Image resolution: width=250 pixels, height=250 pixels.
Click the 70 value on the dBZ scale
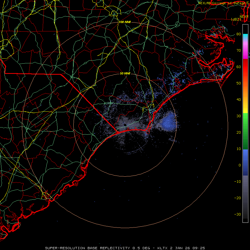[x=239, y=51]
